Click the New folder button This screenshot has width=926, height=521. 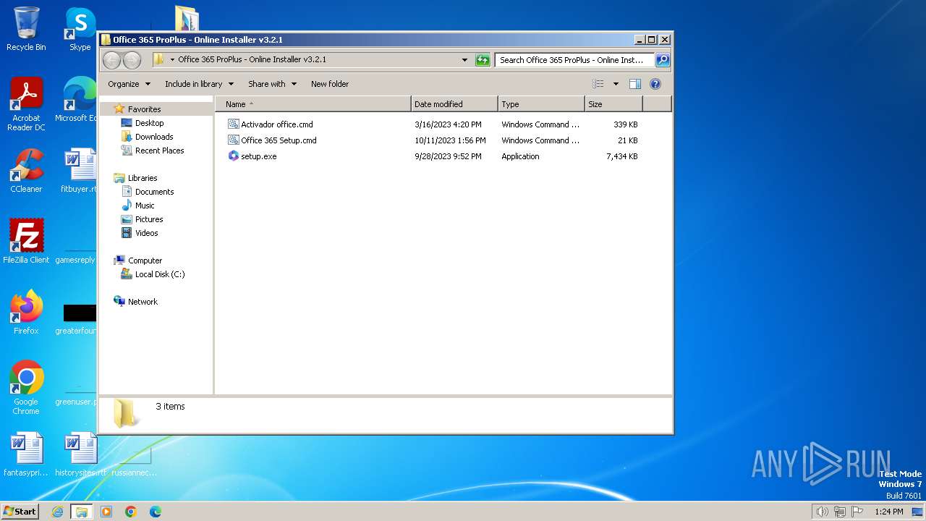pos(330,84)
